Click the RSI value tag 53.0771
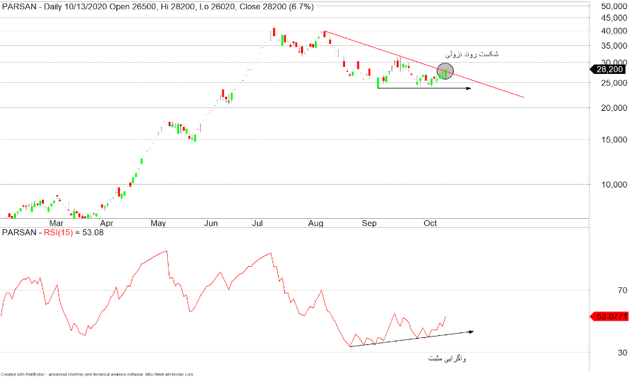 (x=612, y=316)
